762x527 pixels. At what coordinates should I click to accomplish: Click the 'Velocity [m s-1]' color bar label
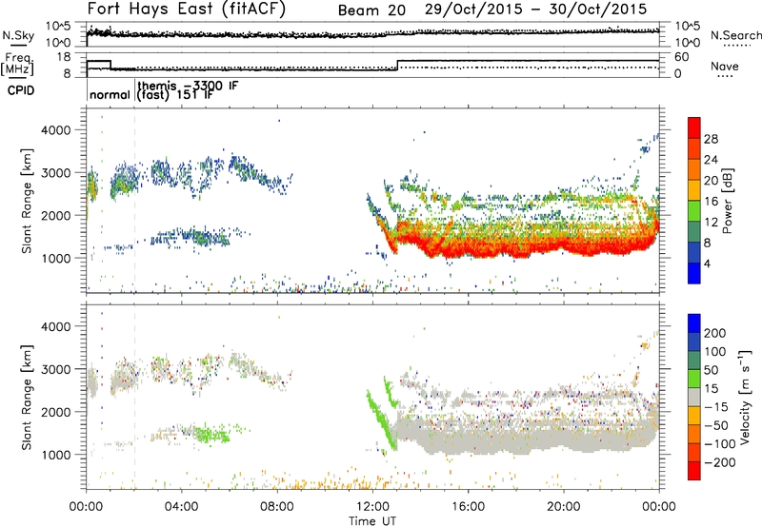click(745, 397)
